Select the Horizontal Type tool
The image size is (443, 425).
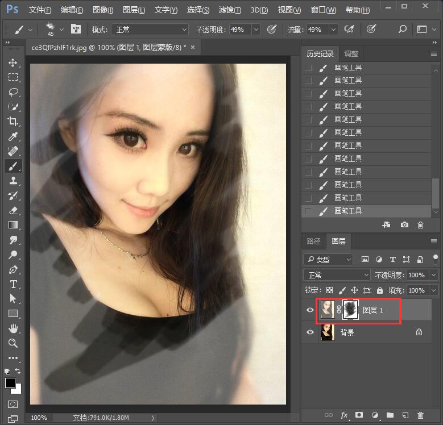[x=13, y=284]
